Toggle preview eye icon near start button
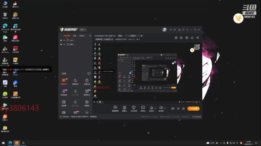 click(x=178, y=109)
